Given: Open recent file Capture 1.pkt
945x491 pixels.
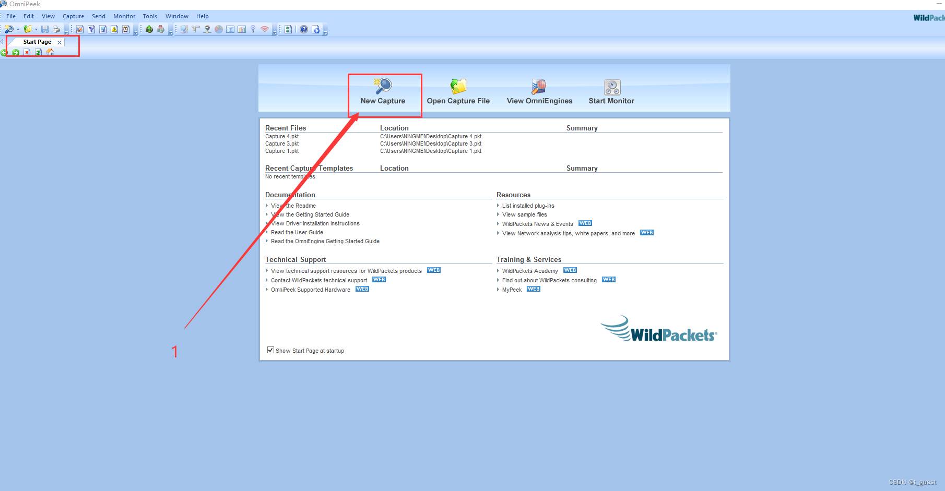Looking at the screenshot, I should tap(282, 151).
